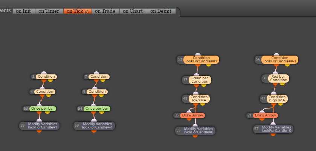The height and width of the screenshot is (151, 316).
Task: Click input port atop block 52
Action: point(198,55)
